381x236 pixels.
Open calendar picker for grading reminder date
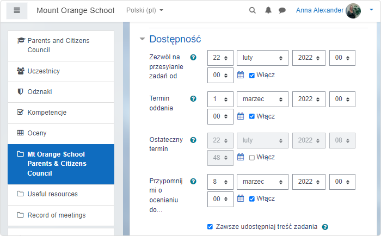[241, 198]
